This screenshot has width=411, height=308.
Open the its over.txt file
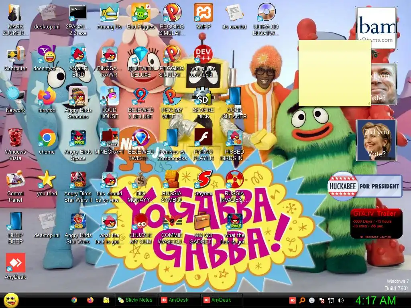234,16
